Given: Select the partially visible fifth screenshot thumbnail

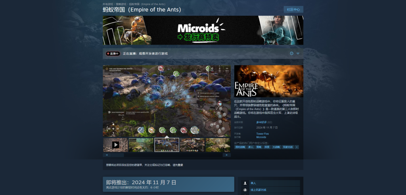Looking at the screenshot, I should click(x=218, y=145).
